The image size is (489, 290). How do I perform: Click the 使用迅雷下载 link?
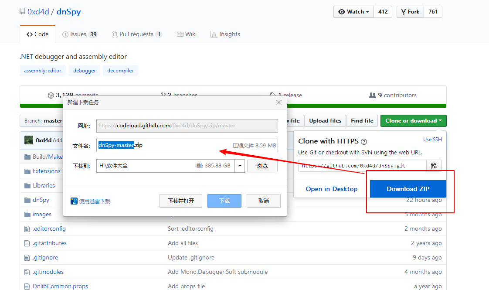pyautogui.click(x=95, y=201)
